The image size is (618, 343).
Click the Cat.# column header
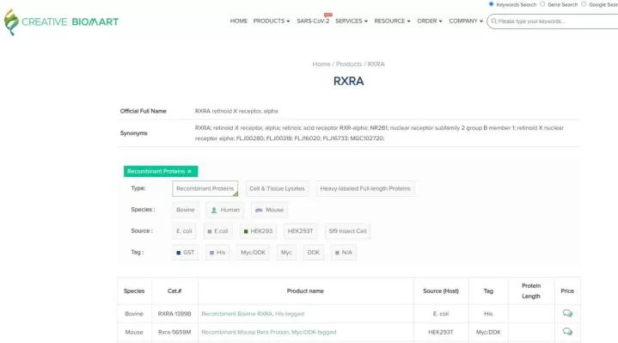(174, 291)
